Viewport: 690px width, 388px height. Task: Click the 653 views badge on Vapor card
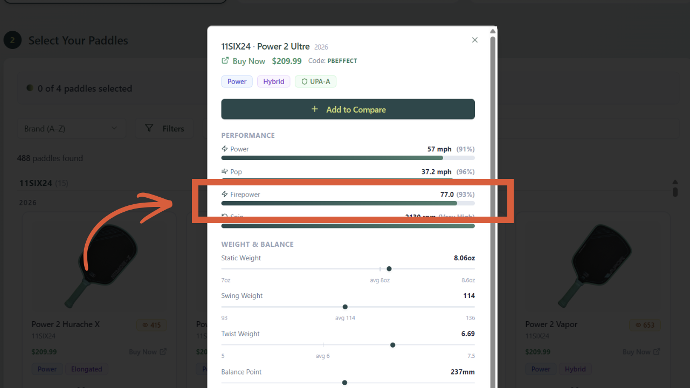click(x=645, y=325)
